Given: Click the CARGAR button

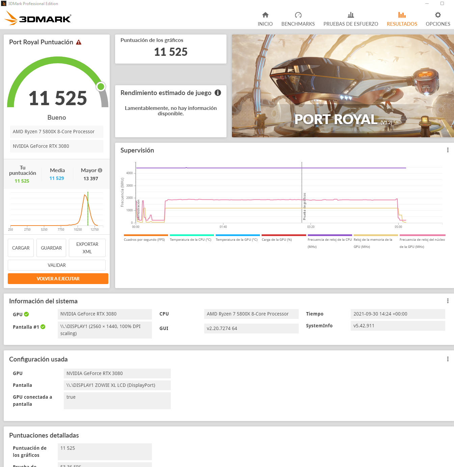Looking at the screenshot, I should (21, 248).
